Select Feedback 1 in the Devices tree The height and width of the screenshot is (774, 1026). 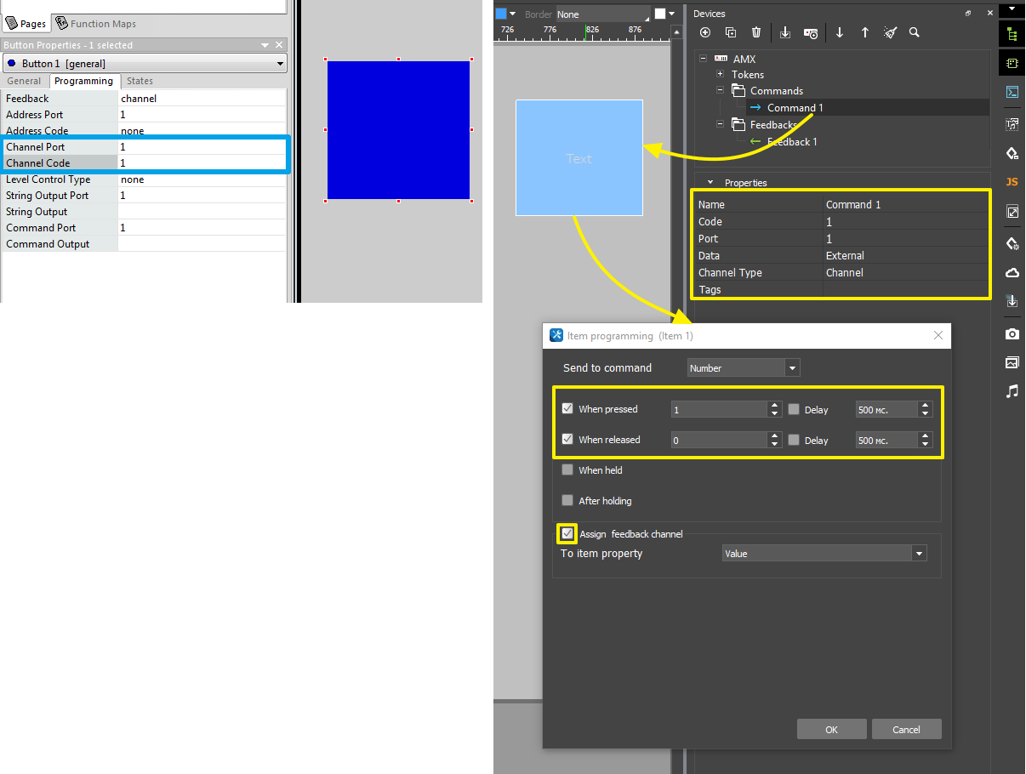pos(791,142)
